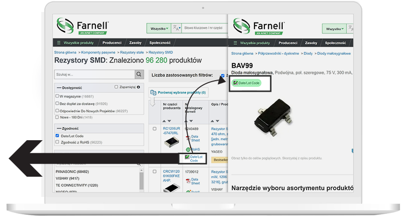Check 'Odpowiednie Do Nowych Projektów' filter
The width and height of the screenshot is (408, 218).
click(x=57, y=110)
